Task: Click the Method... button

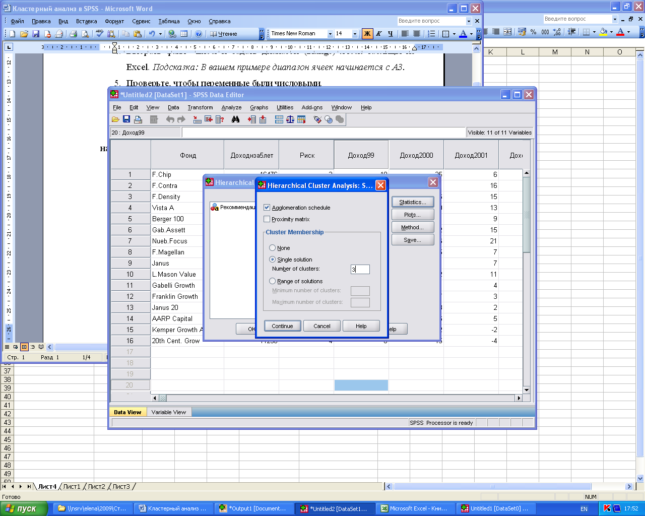Action: click(413, 227)
